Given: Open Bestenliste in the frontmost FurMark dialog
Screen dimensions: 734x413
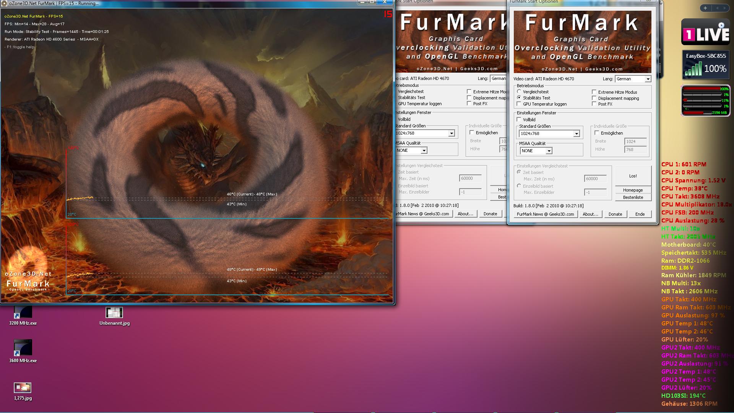Looking at the screenshot, I should tap(633, 197).
